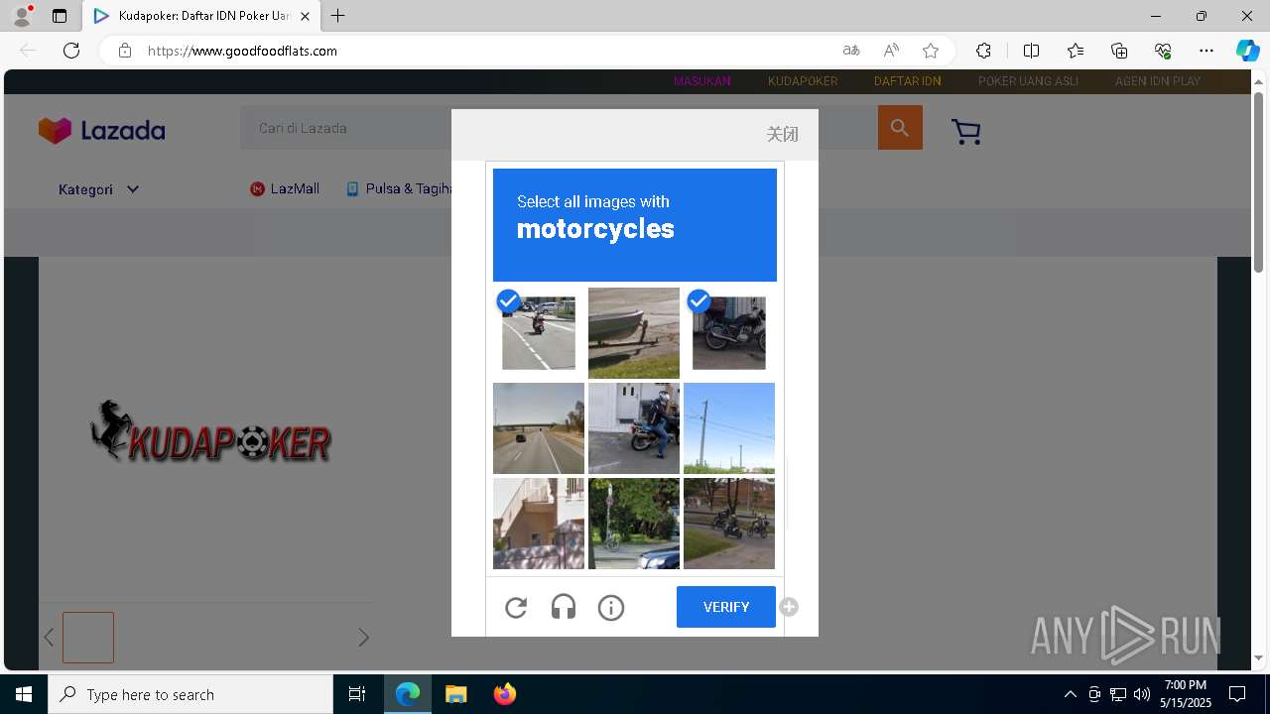
Task: Click the Kudapoker horse logo banner
Action: 210,432
